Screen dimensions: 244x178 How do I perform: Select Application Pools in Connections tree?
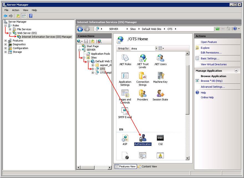tap(100, 54)
